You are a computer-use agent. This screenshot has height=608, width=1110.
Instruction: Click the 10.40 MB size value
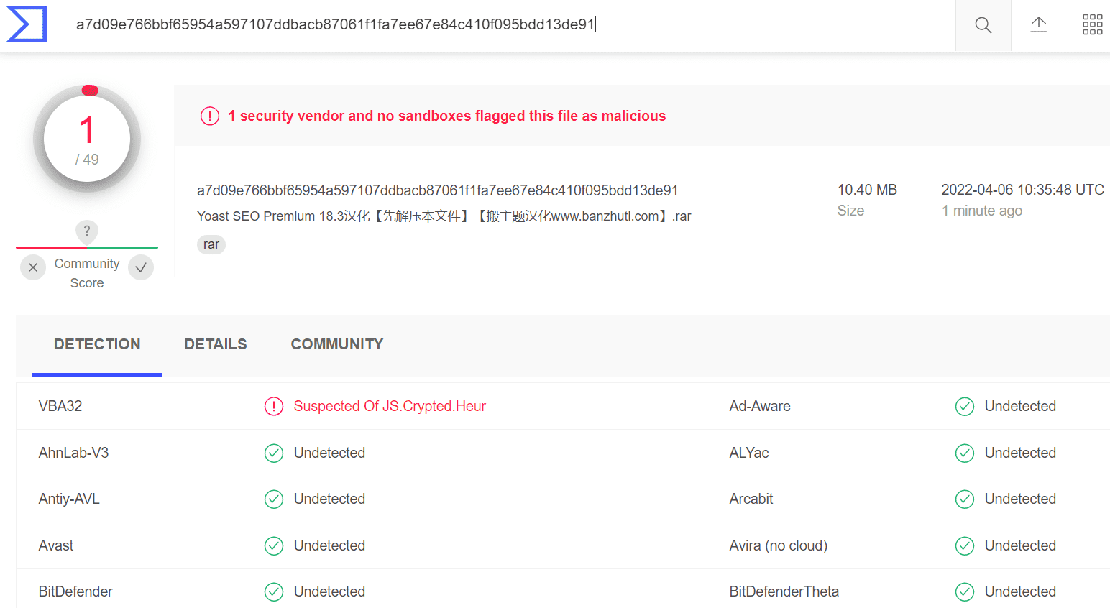867,190
